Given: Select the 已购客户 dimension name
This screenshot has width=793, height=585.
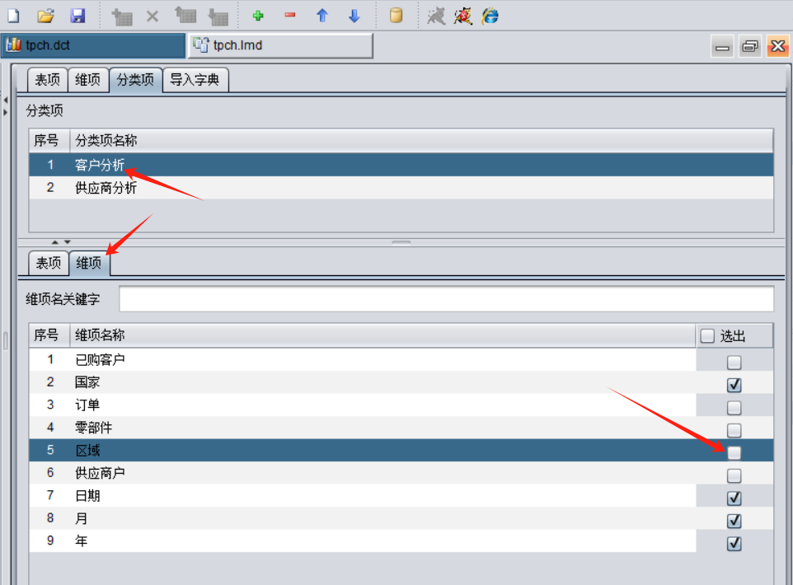Looking at the screenshot, I should (100, 359).
